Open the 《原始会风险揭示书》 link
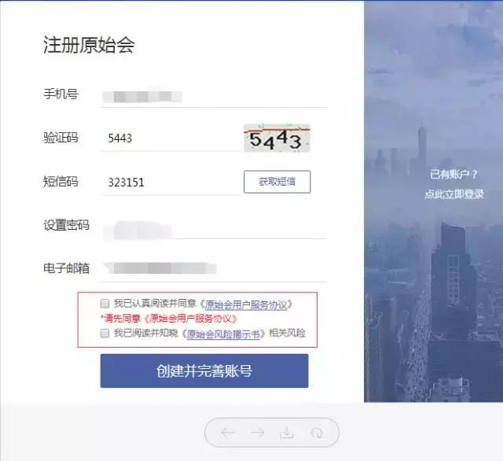The width and height of the screenshot is (503, 461). pos(223,334)
